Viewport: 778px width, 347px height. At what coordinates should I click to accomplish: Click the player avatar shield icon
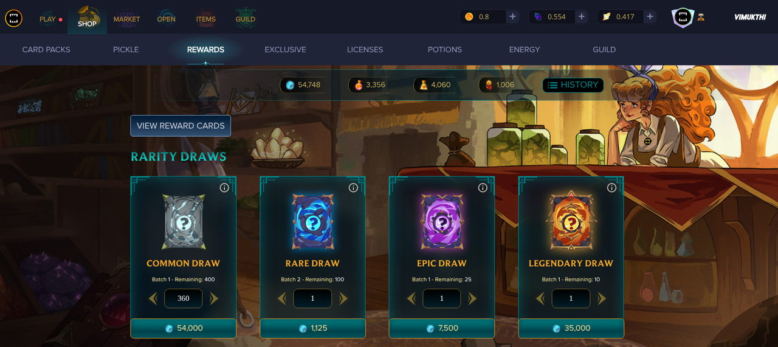click(683, 17)
